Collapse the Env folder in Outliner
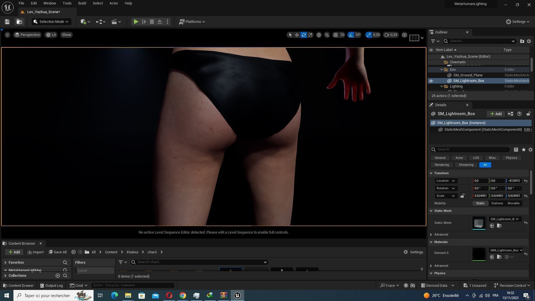 [x=442, y=70]
